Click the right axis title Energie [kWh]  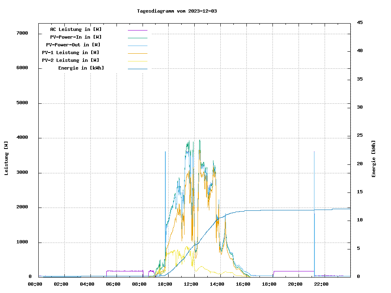(x=374, y=159)
